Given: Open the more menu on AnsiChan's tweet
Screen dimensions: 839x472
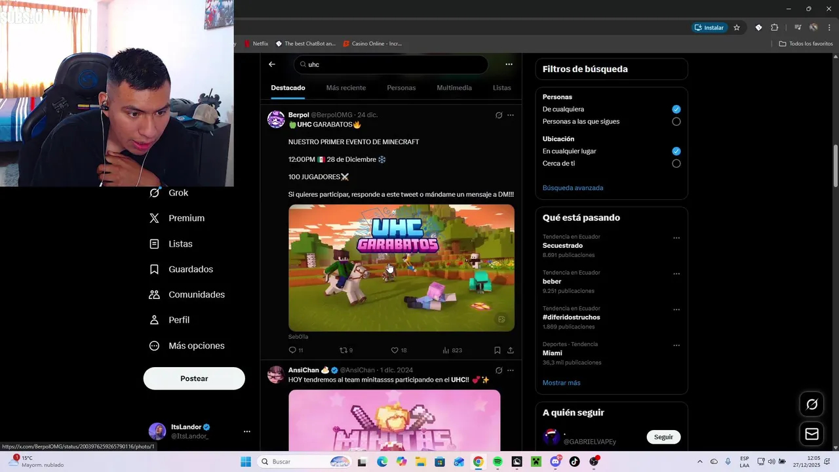Looking at the screenshot, I should [x=511, y=370].
